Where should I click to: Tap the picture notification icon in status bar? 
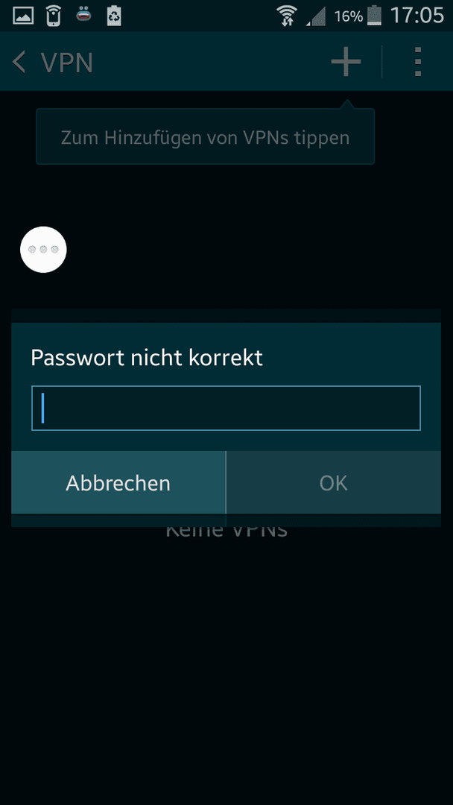[x=23, y=16]
